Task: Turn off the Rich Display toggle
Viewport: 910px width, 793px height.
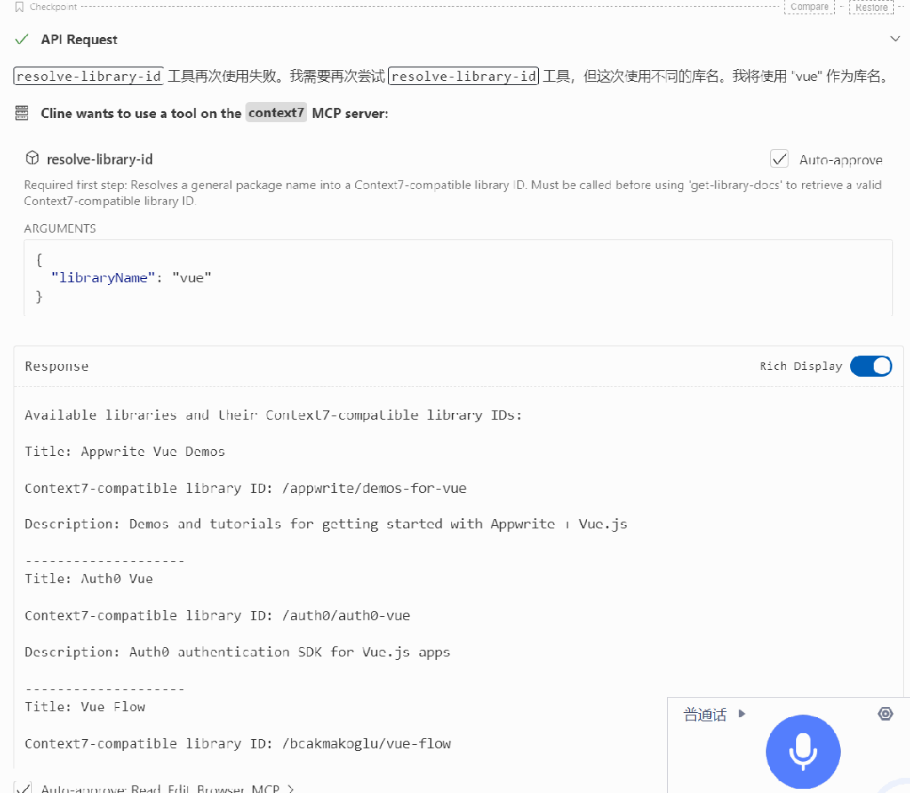Action: pyautogui.click(x=871, y=366)
